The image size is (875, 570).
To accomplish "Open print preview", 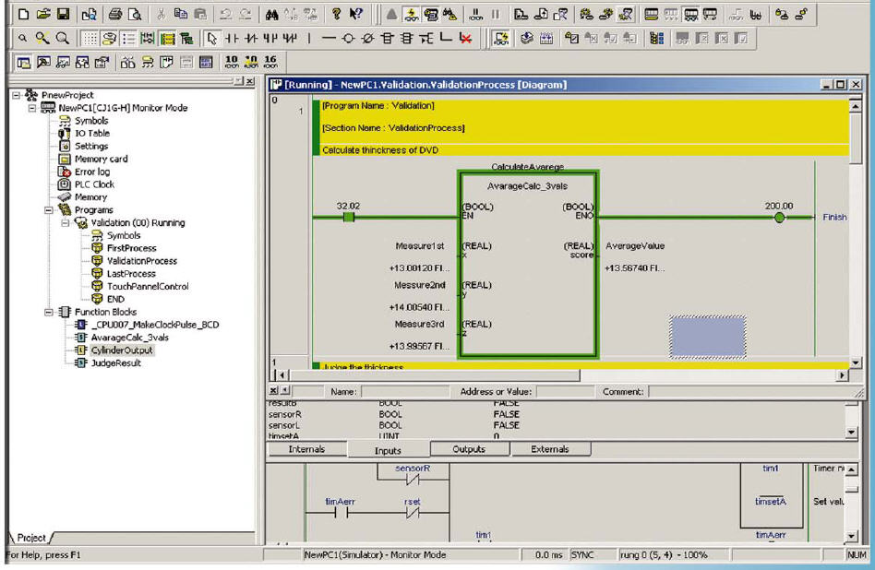I will click(x=135, y=14).
